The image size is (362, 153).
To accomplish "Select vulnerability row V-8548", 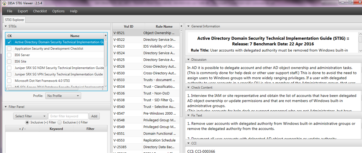I will 146,120.
